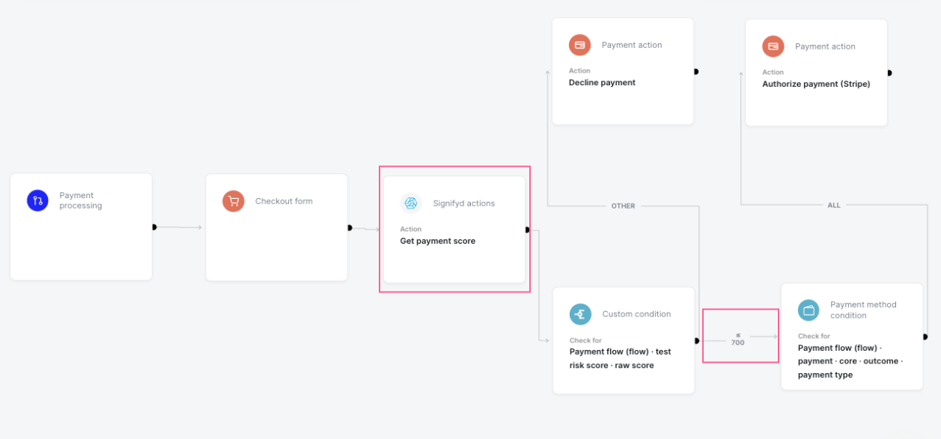Open the Get payment score action

(437, 241)
